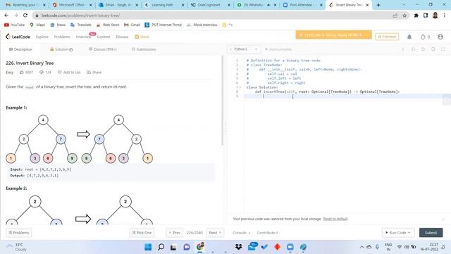451x254 pixels.
Task: Click the LeetCode logo
Action: click(18, 37)
